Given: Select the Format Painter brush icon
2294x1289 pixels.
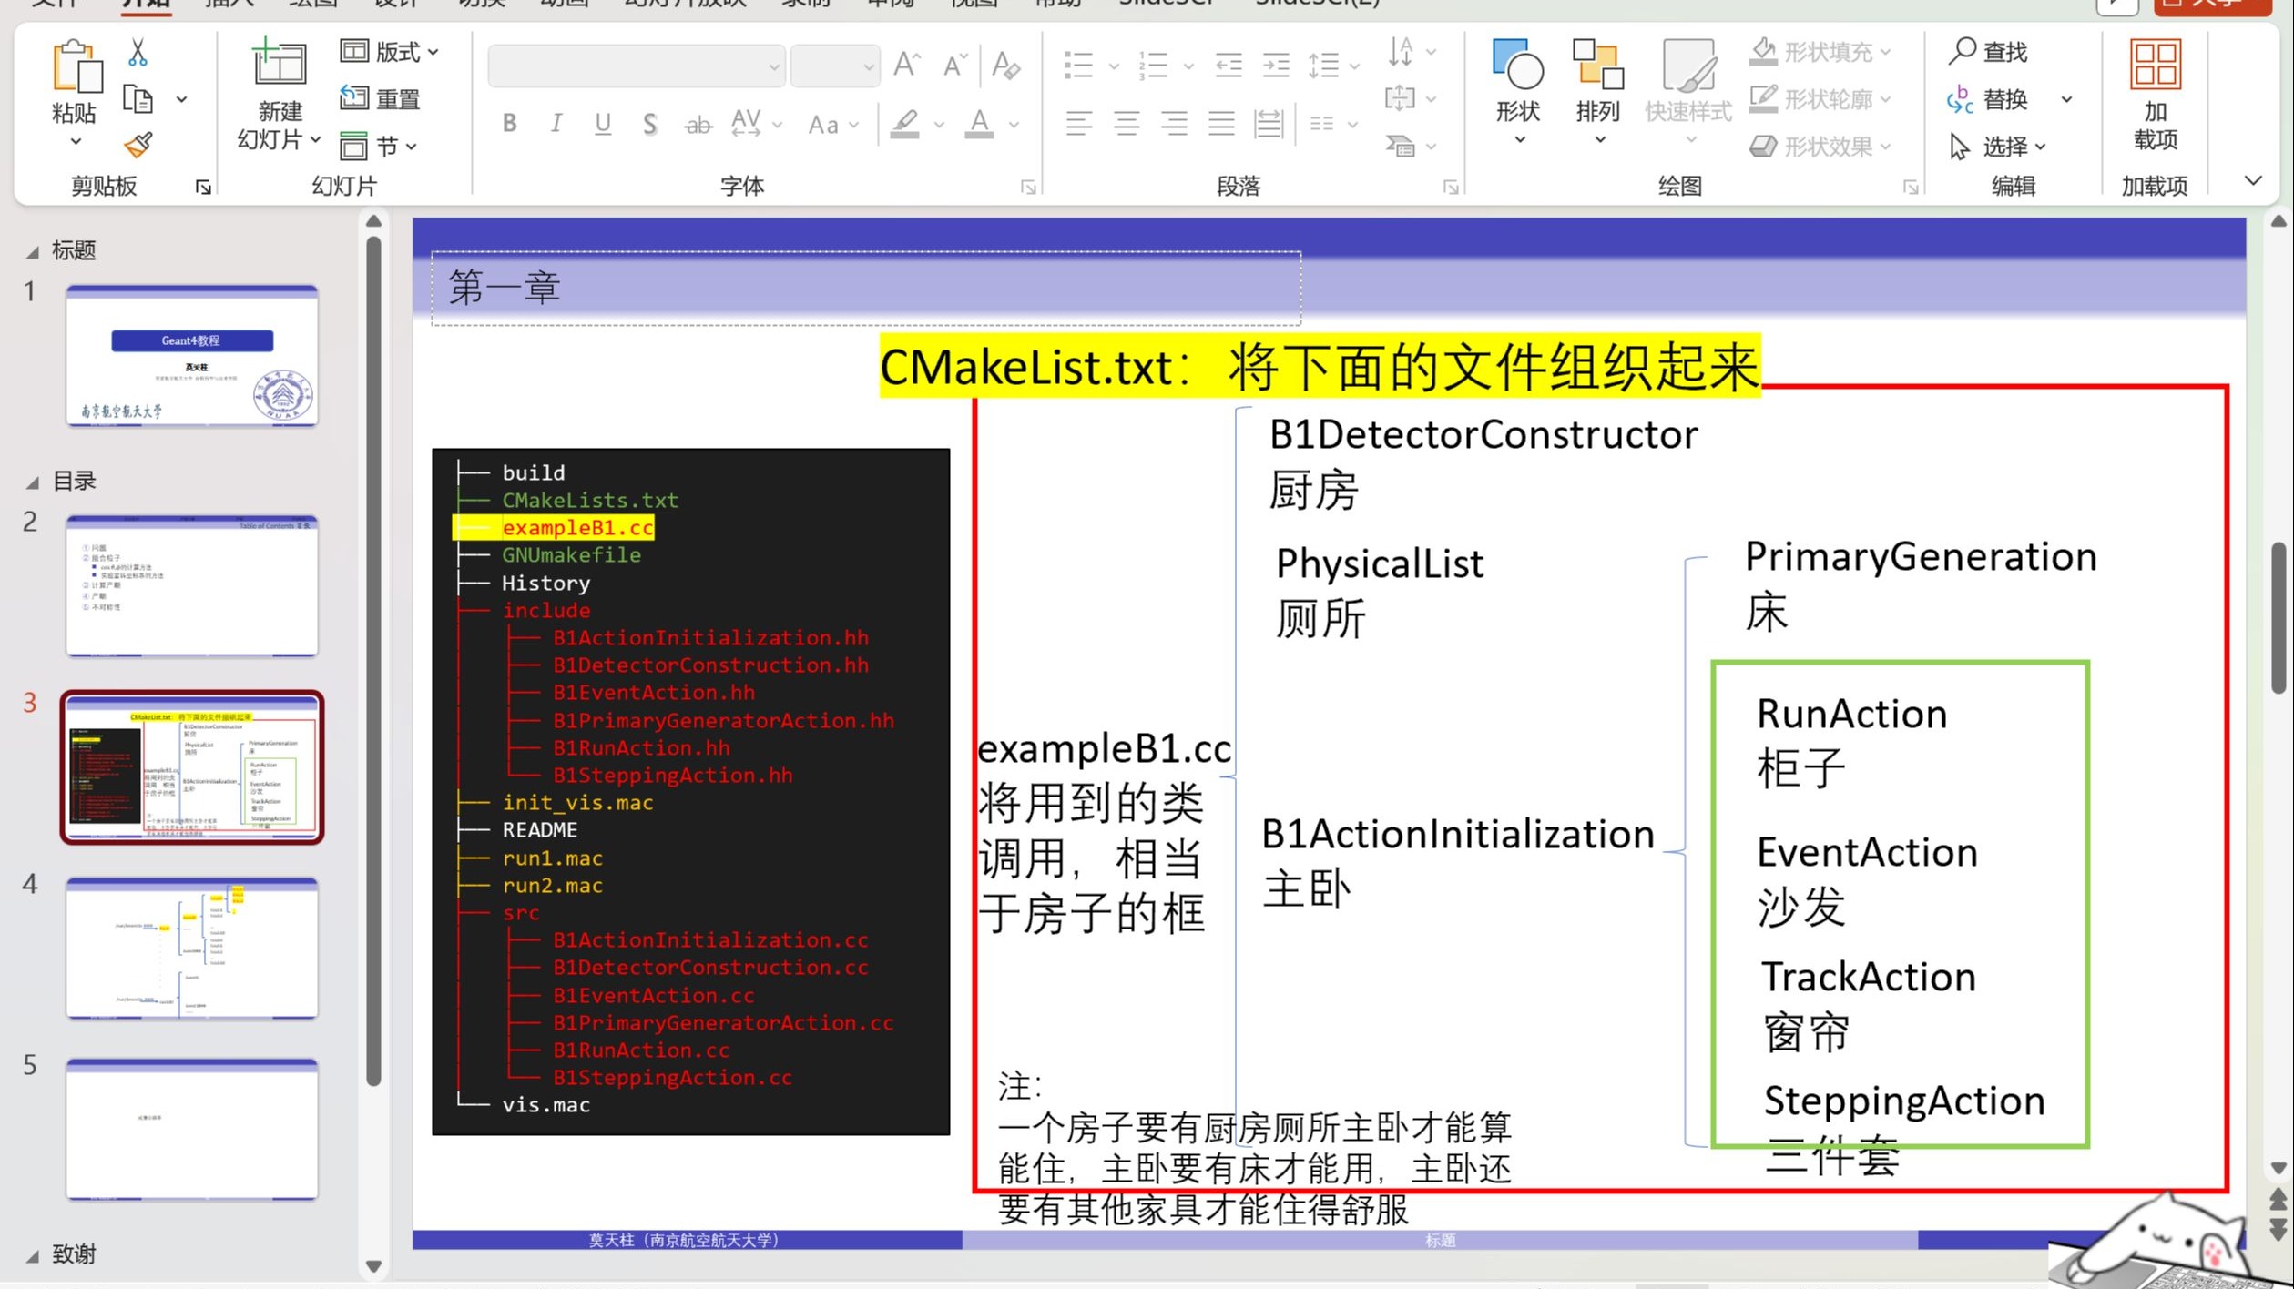Looking at the screenshot, I should tap(138, 145).
